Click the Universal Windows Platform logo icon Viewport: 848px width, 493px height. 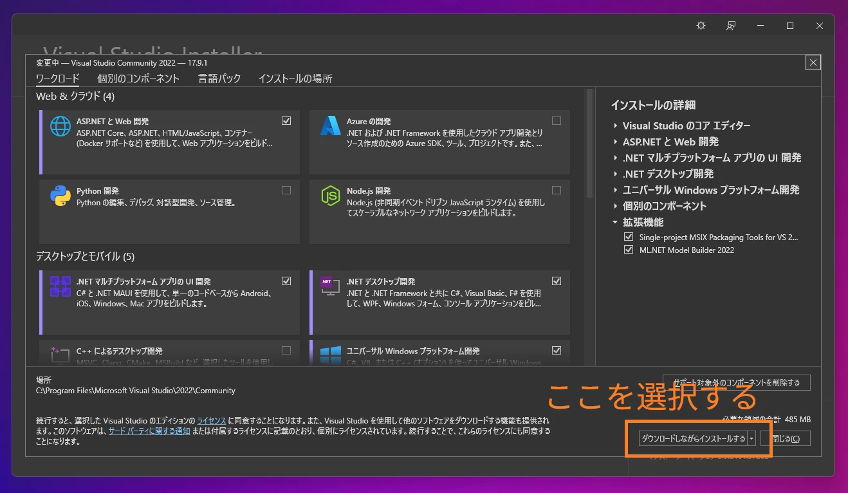click(330, 355)
